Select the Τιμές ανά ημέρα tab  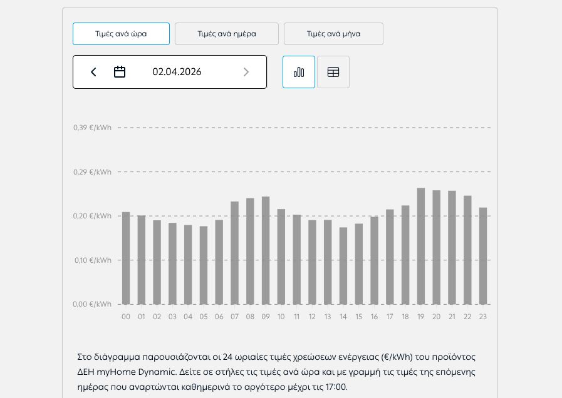tap(227, 34)
